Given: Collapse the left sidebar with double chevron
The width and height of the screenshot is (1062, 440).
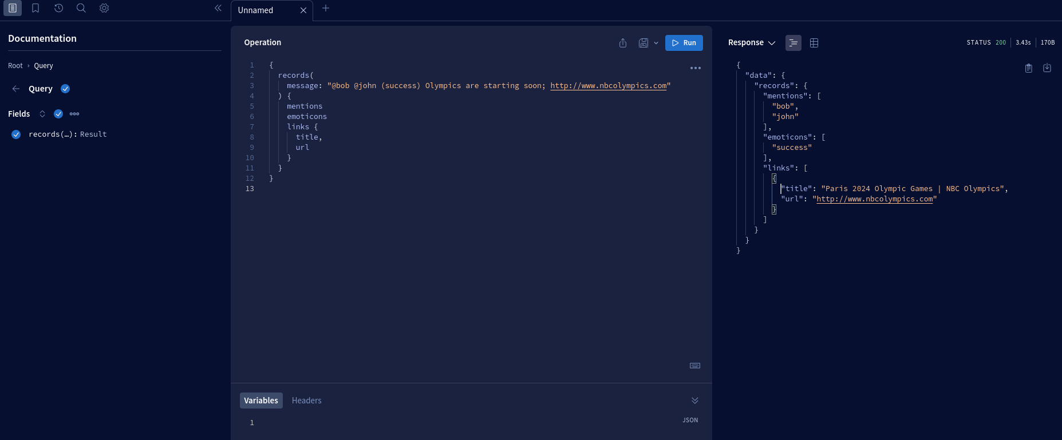Looking at the screenshot, I should (218, 8).
